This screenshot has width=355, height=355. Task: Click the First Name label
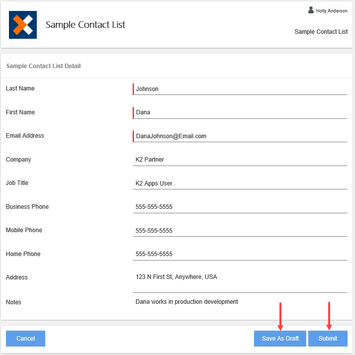pyautogui.click(x=20, y=112)
